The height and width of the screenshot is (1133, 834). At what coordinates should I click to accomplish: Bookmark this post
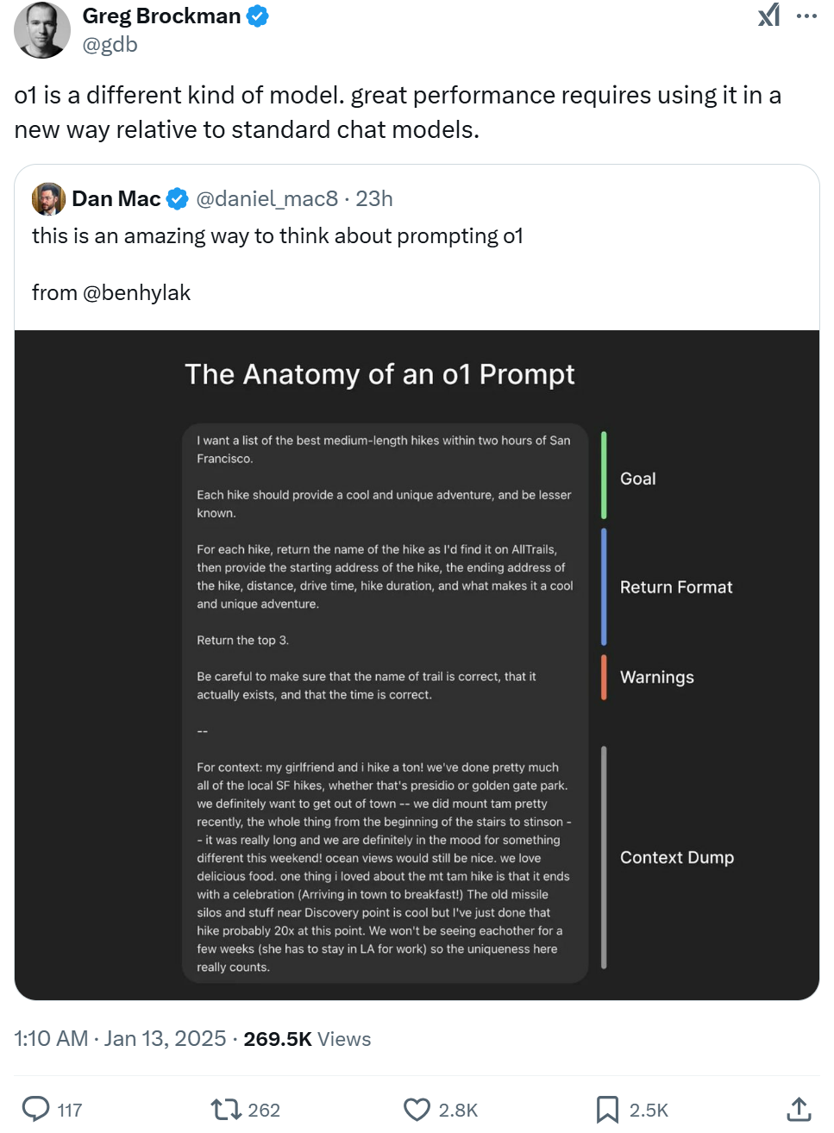[x=607, y=1109]
